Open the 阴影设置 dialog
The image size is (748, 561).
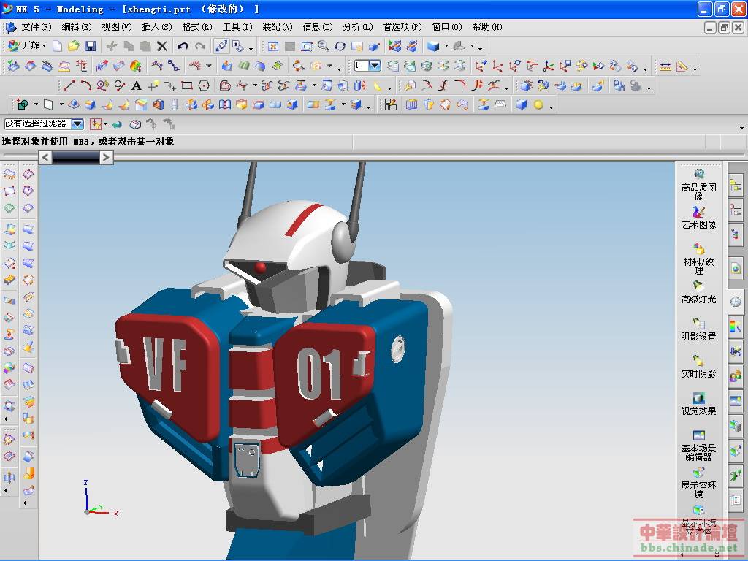(699, 329)
